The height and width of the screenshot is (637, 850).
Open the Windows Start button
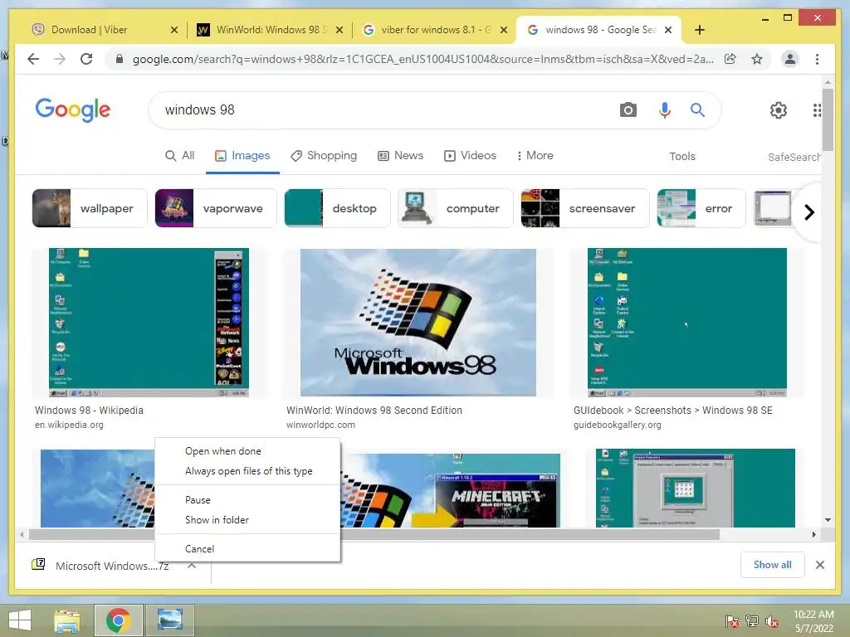click(x=20, y=620)
